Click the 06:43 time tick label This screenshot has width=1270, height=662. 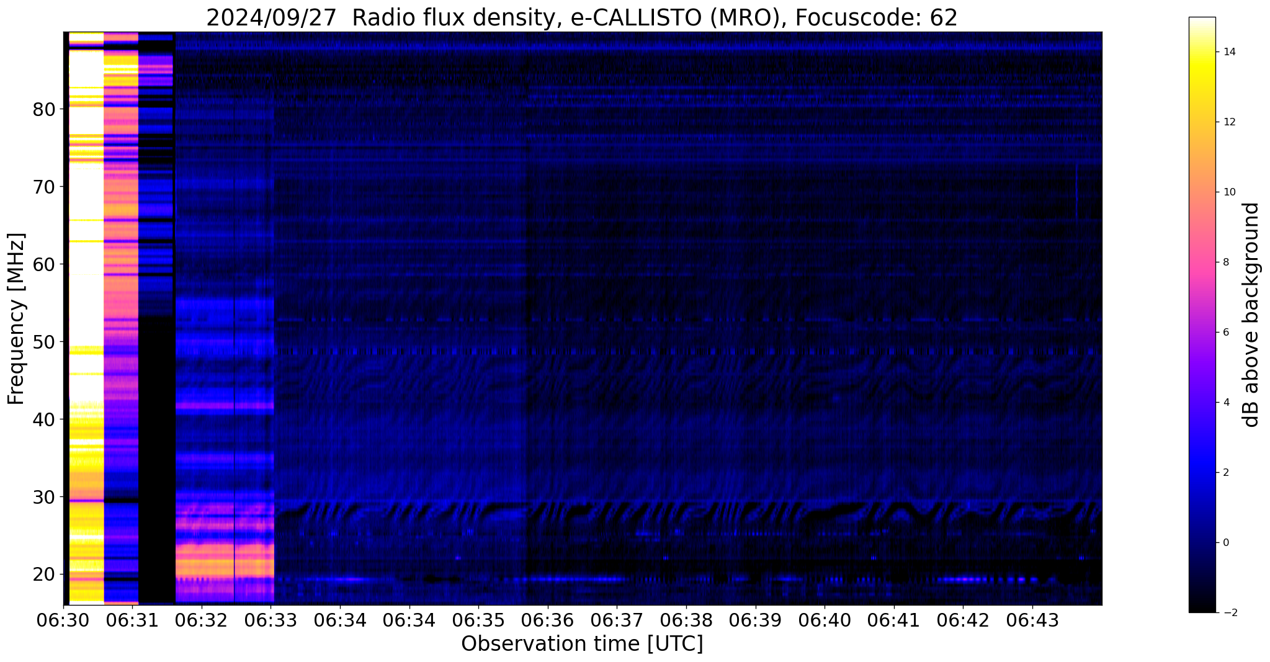click(x=1032, y=620)
